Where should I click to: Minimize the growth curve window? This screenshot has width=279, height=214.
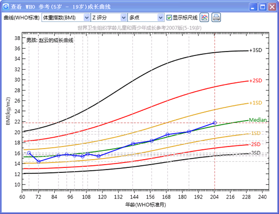[253, 7]
